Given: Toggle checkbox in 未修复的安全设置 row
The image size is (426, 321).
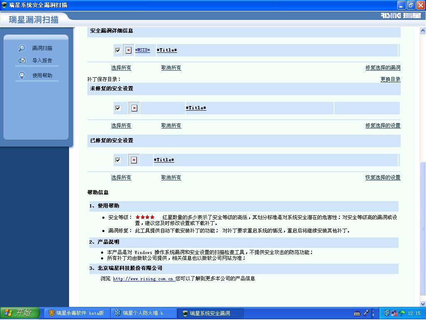Looking at the screenshot, I should coord(118,108).
